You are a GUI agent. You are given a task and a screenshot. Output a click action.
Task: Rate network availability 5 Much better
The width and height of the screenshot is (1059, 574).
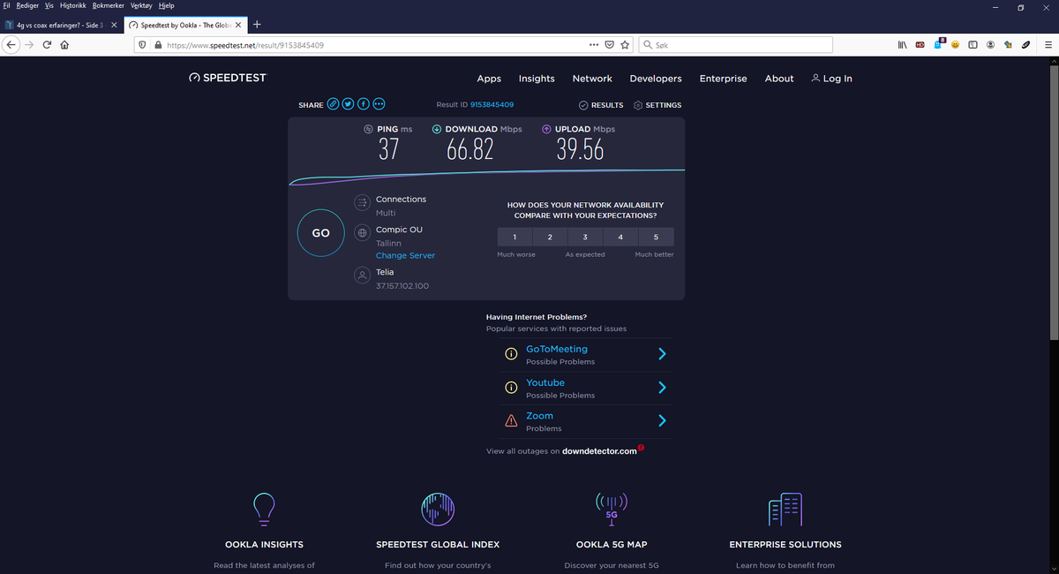pyautogui.click(x=656, y=237)
